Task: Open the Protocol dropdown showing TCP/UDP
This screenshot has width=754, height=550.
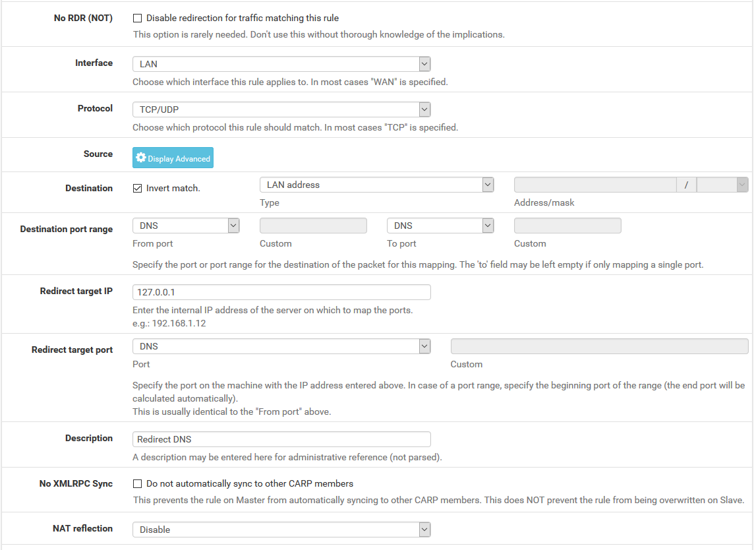Action: tap(281, 109)
